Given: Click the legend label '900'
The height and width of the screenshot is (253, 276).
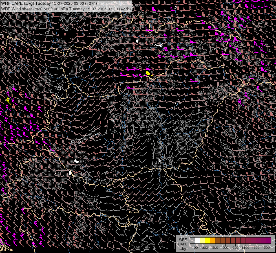Looking at the screenshot, I should coord(235,248).
